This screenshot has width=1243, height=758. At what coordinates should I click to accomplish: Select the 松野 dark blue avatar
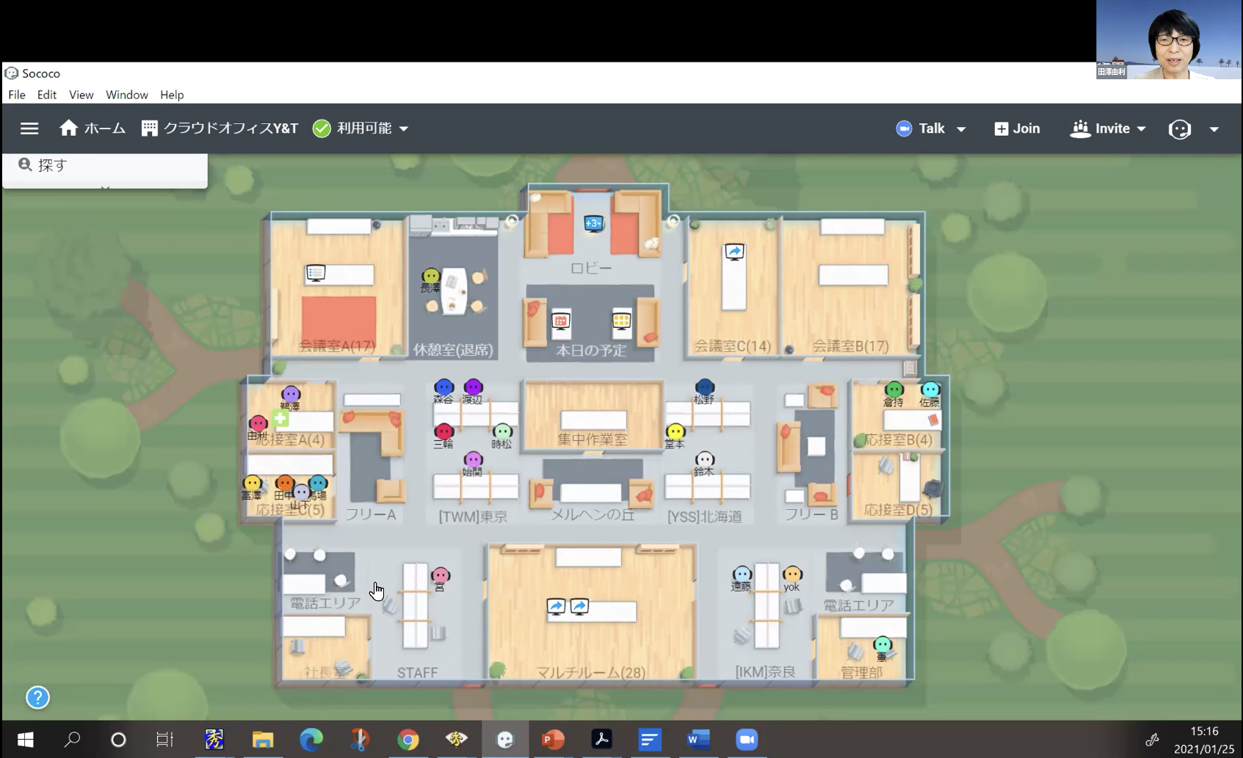click(704, 387)
